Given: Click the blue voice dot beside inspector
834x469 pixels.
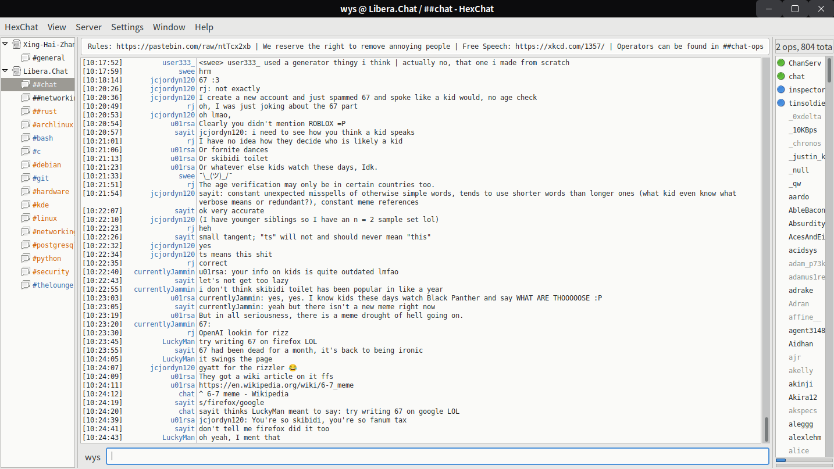Looking at the screenshot, I should tap(781, 89).
